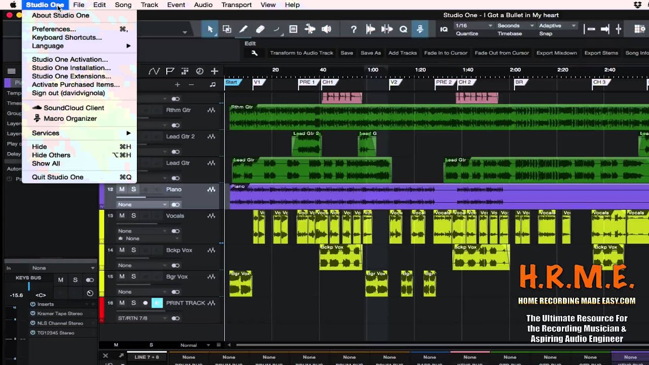Screen dimensions: 649x365
Task: Open the wrench macro settings icon
Action: pyautogui.click(x=255, y=53)
